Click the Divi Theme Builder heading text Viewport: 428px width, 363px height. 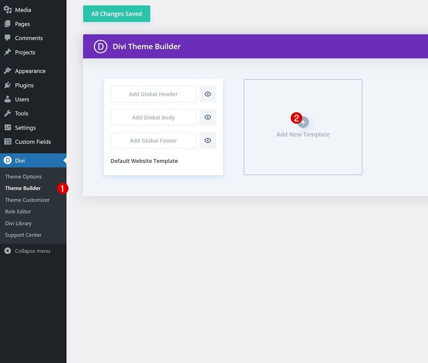(x=146, y=46)
